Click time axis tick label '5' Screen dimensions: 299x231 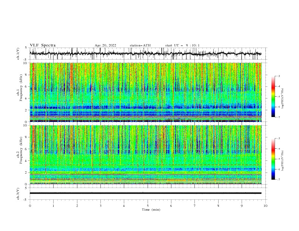148,206
